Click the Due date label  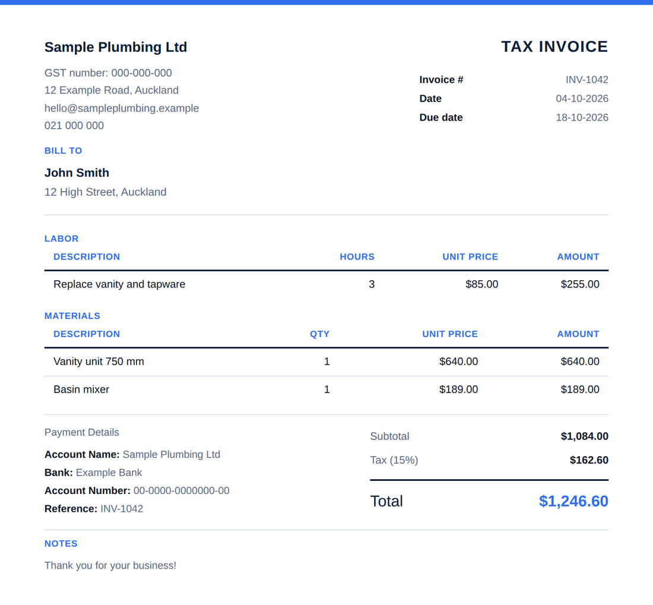441,118
